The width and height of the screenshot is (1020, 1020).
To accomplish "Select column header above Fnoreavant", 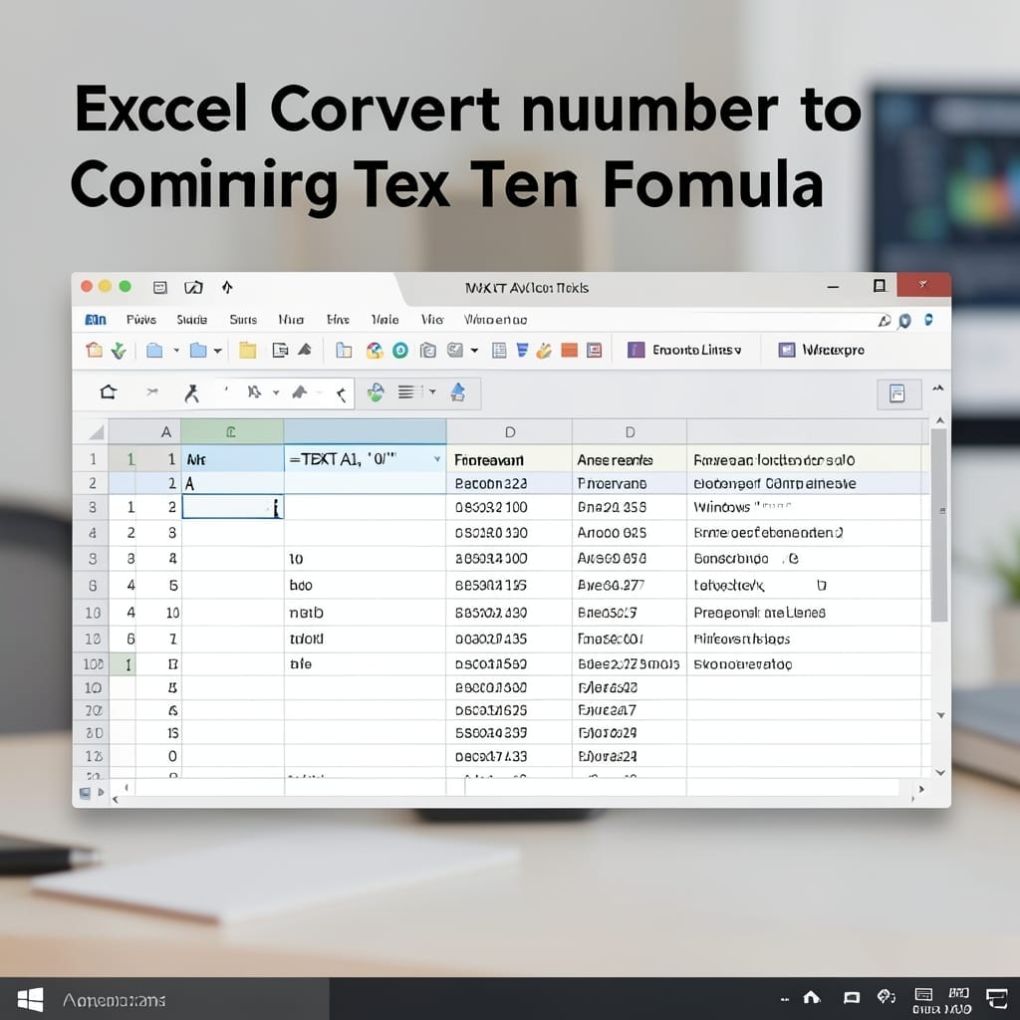I will [x=509, y=432].
